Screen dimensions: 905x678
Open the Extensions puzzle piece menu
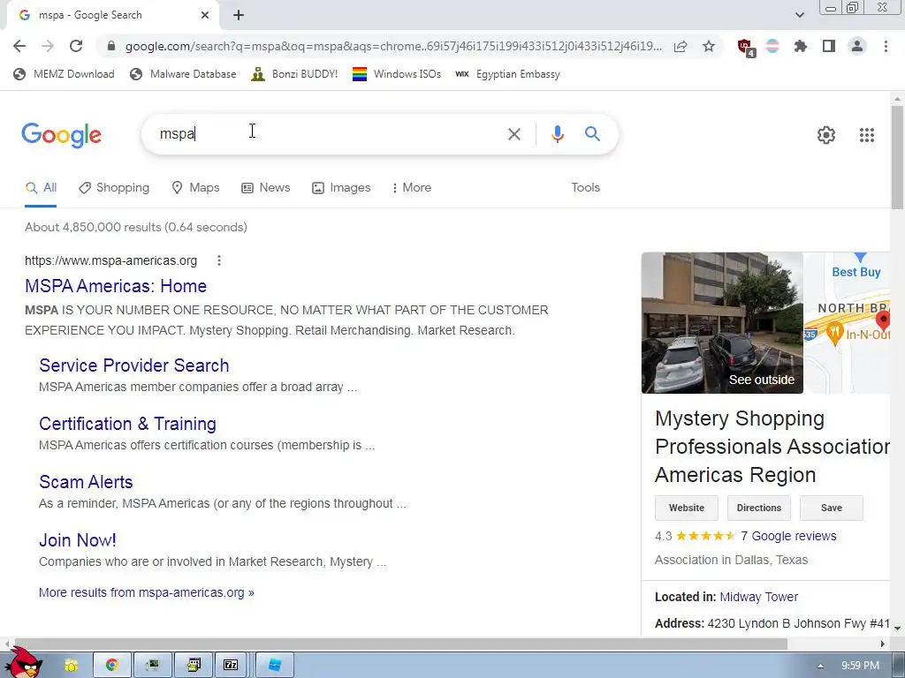click(x=800, y=46)
